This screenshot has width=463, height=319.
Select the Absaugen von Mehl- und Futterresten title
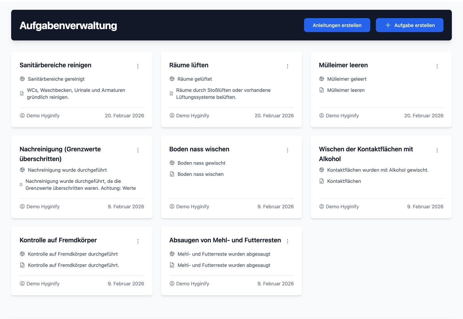225,240
